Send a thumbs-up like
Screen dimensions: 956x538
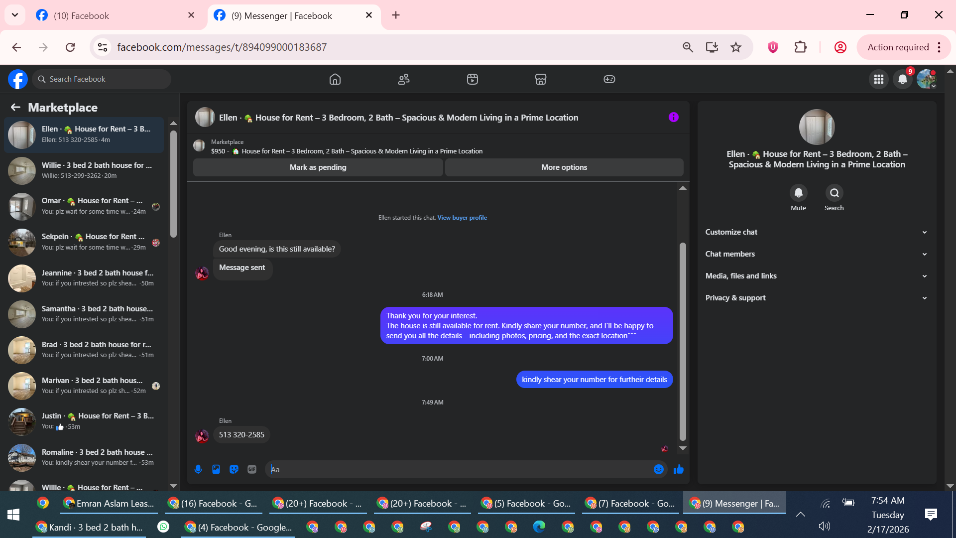pyautogui.click(x=678, y=469)
